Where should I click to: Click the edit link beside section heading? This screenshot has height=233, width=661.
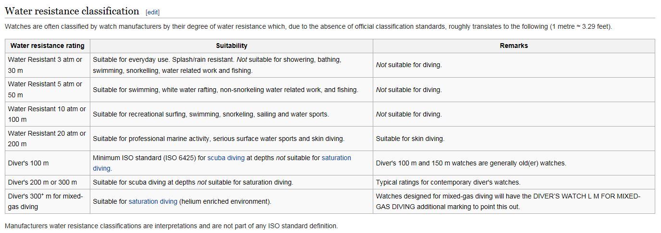point(152,12)
